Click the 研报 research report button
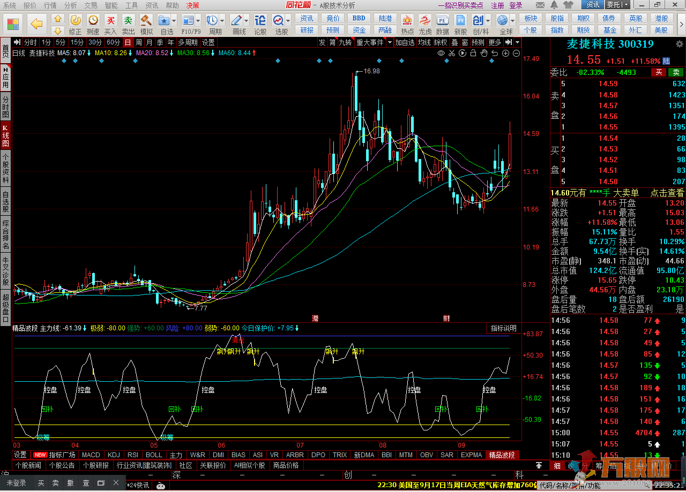Viewport: 686px width, 492px height. point(307,30)
